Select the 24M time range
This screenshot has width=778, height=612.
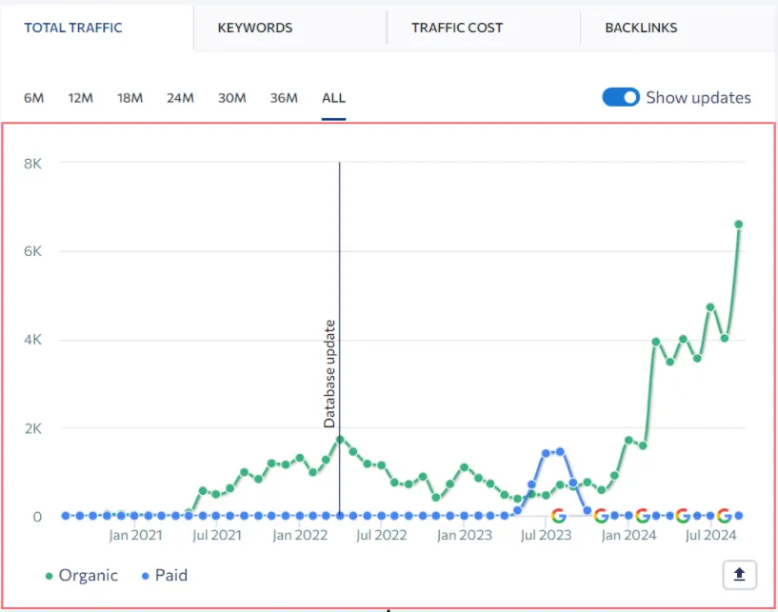click(180, 97)
